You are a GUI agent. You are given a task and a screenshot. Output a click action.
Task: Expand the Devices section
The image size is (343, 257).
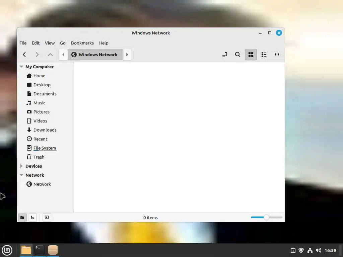tap(21, 166)
